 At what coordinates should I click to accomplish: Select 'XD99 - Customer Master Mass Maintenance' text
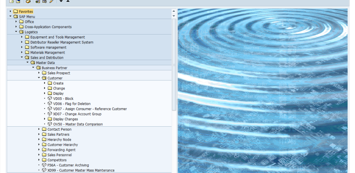[81, 170]
